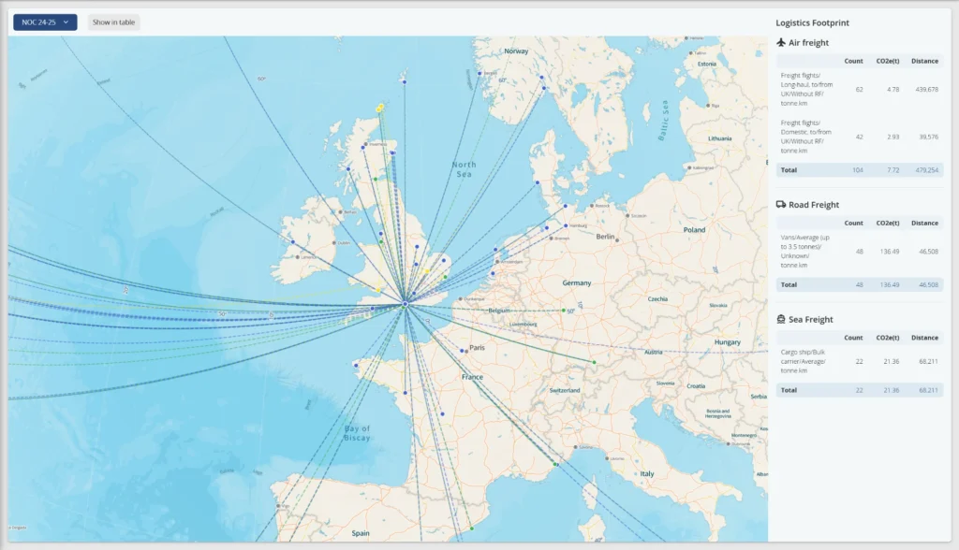Click the Norway country label
Viewport: 959px width, 550px height.
click(516, 51)
